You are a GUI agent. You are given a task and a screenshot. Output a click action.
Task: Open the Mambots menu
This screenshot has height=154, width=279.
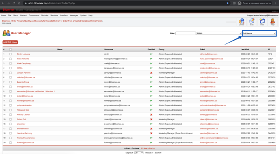coord(54,16)
